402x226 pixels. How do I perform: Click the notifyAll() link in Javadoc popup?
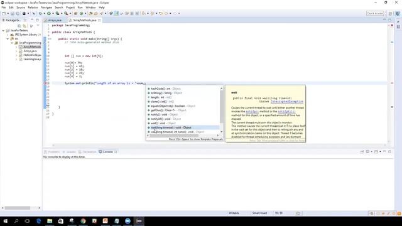pyautogui.click(x=286, y=112)
